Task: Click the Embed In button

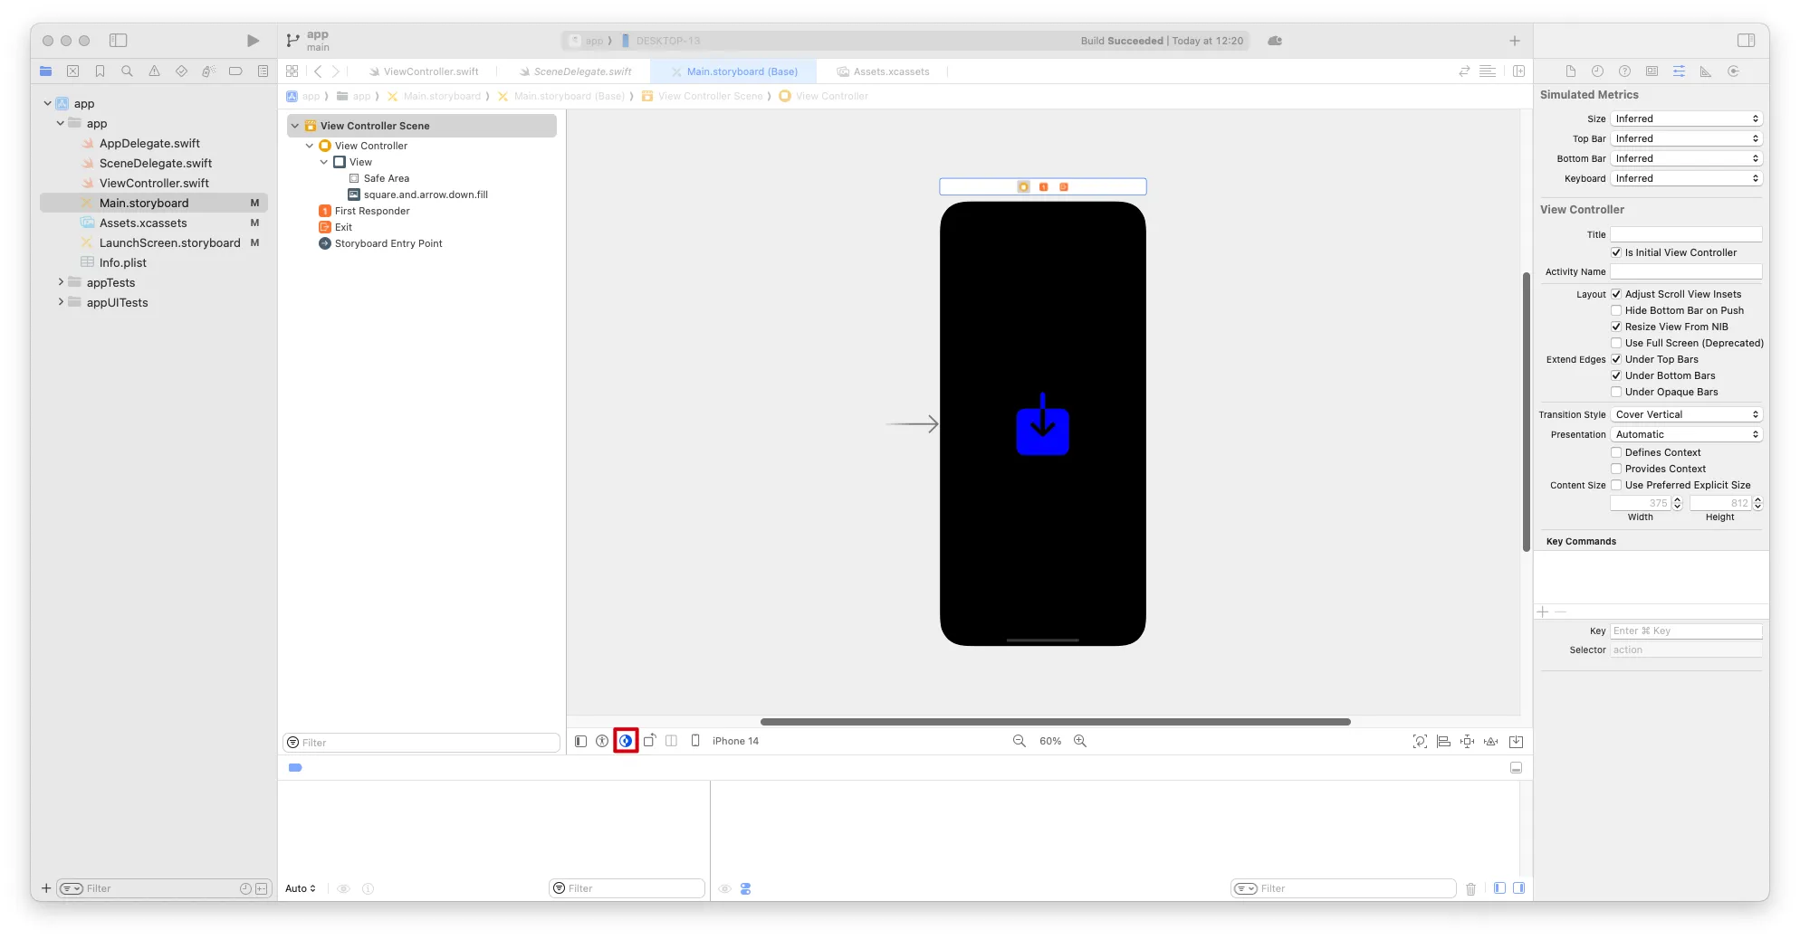Action: pos(1517,742)
